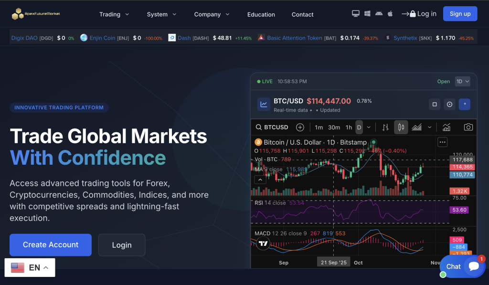489x285 pixels.
Task: Open the 1D timeframe dropdown
Action: (462, 82)
